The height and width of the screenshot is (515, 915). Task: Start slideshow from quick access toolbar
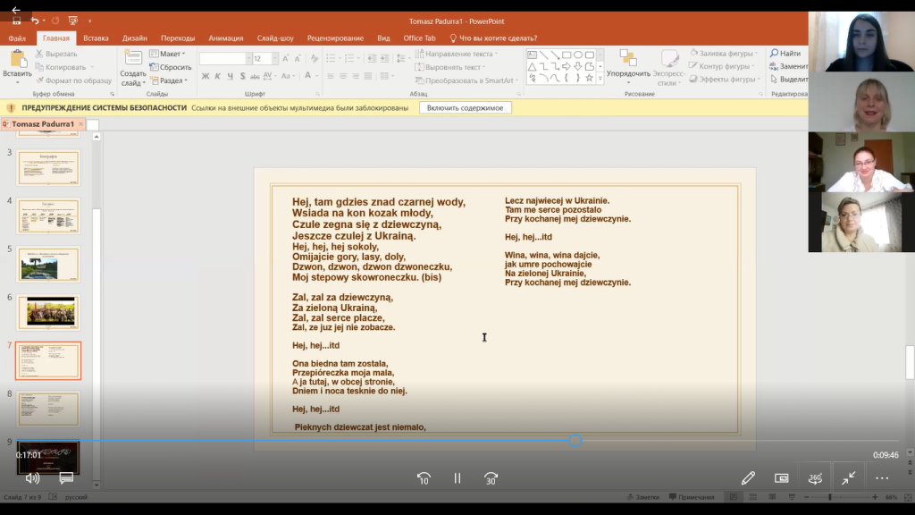[73, 21]
